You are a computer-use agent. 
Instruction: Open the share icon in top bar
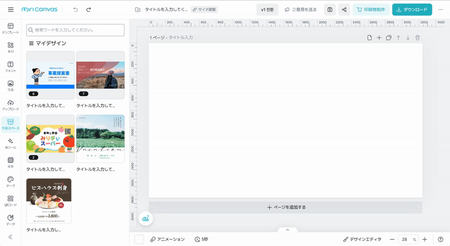(344, 10)
